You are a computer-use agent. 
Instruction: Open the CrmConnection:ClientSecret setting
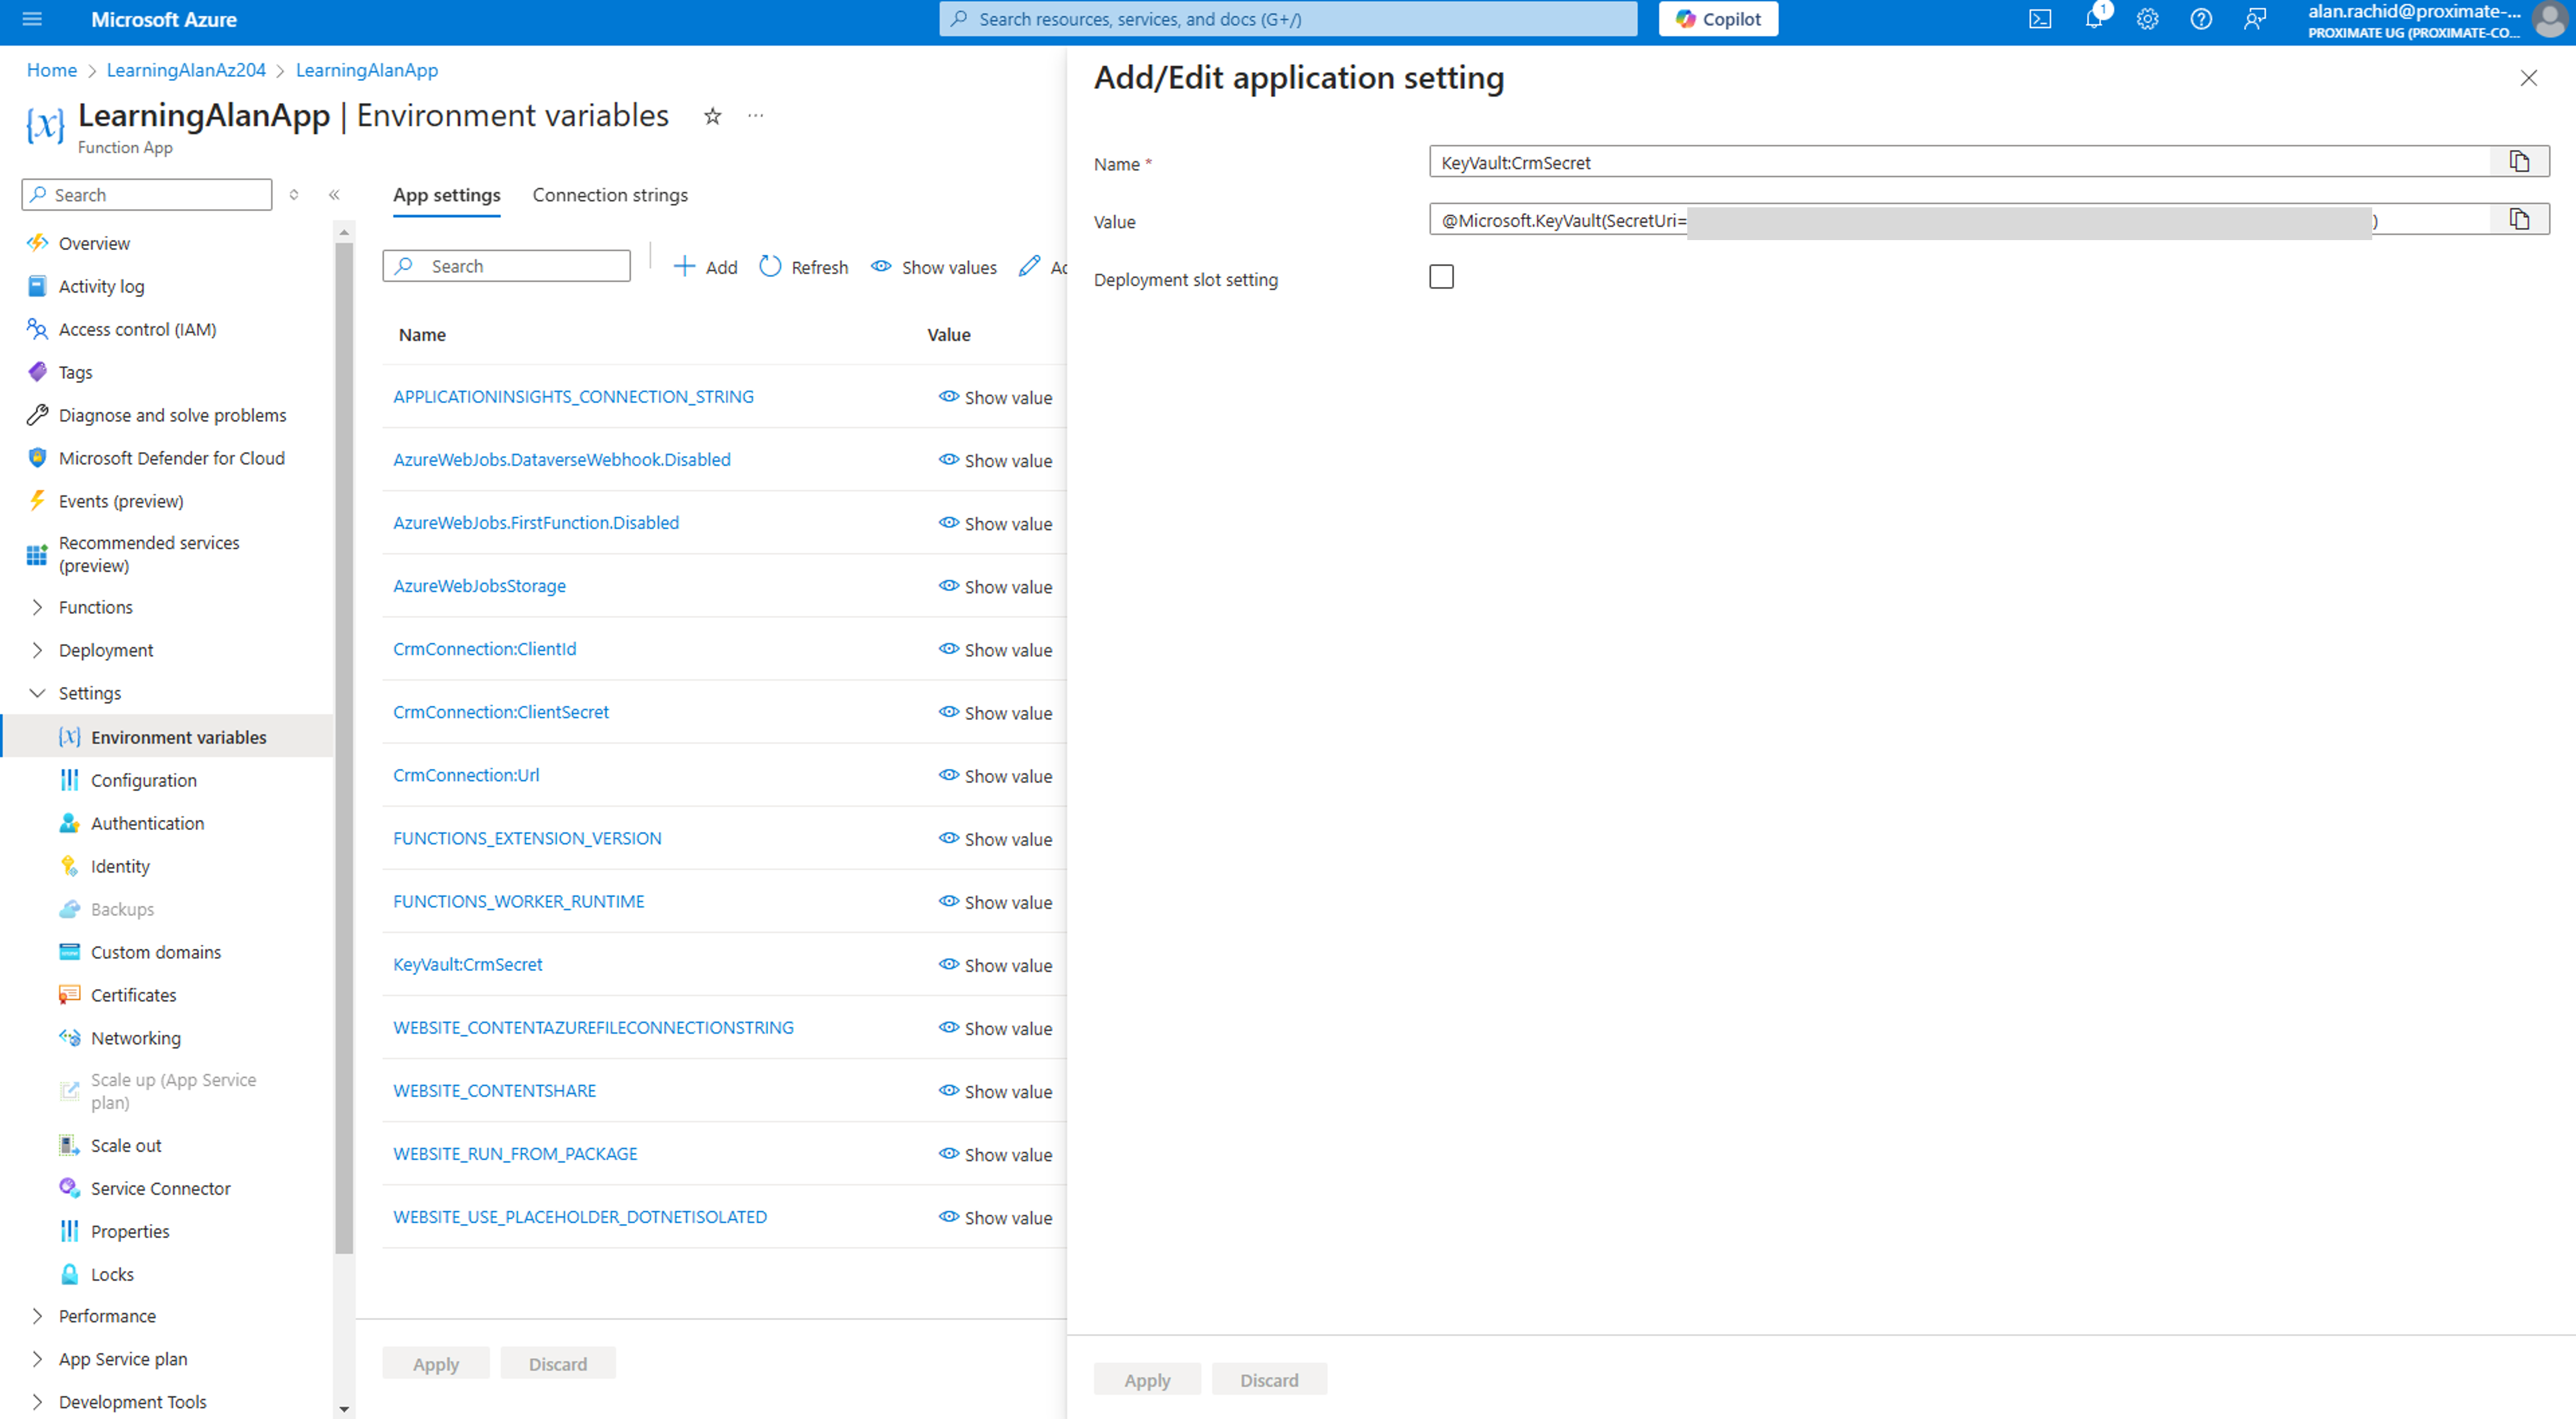pos(500,712)
